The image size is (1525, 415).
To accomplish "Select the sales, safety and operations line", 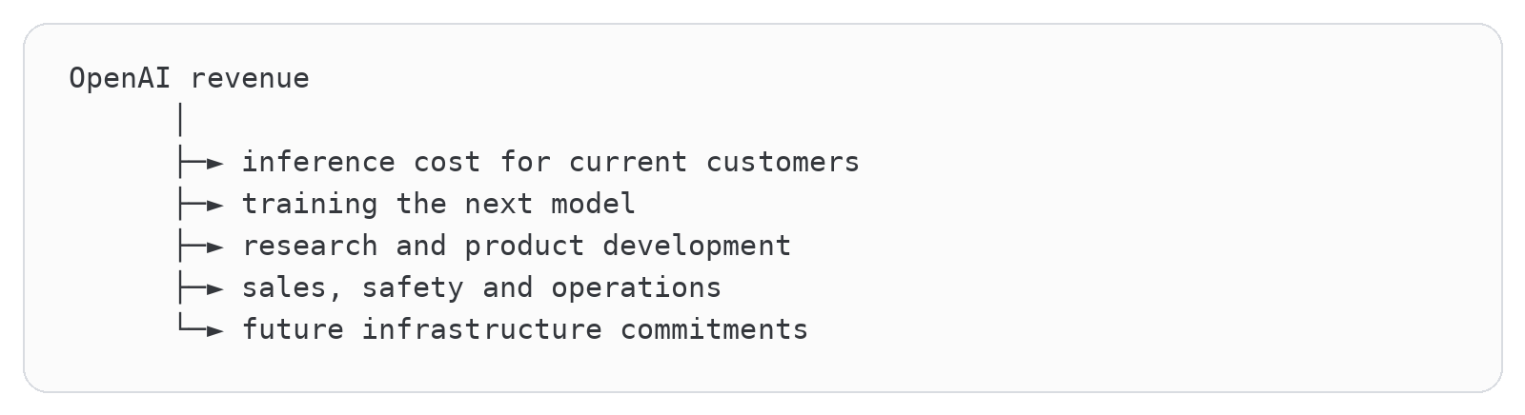I will click(x=481, y=287).
